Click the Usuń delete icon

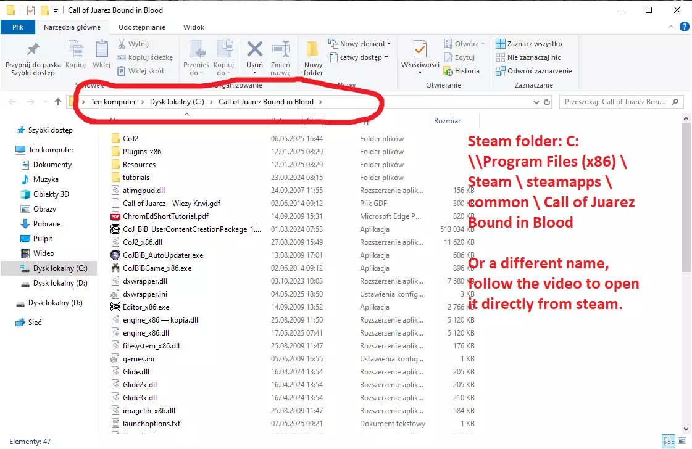pyautogui.click(x=255, y=49)
